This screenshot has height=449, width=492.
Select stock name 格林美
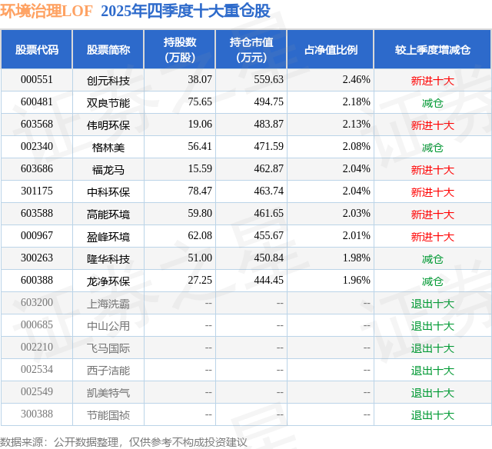coord(108,148)
